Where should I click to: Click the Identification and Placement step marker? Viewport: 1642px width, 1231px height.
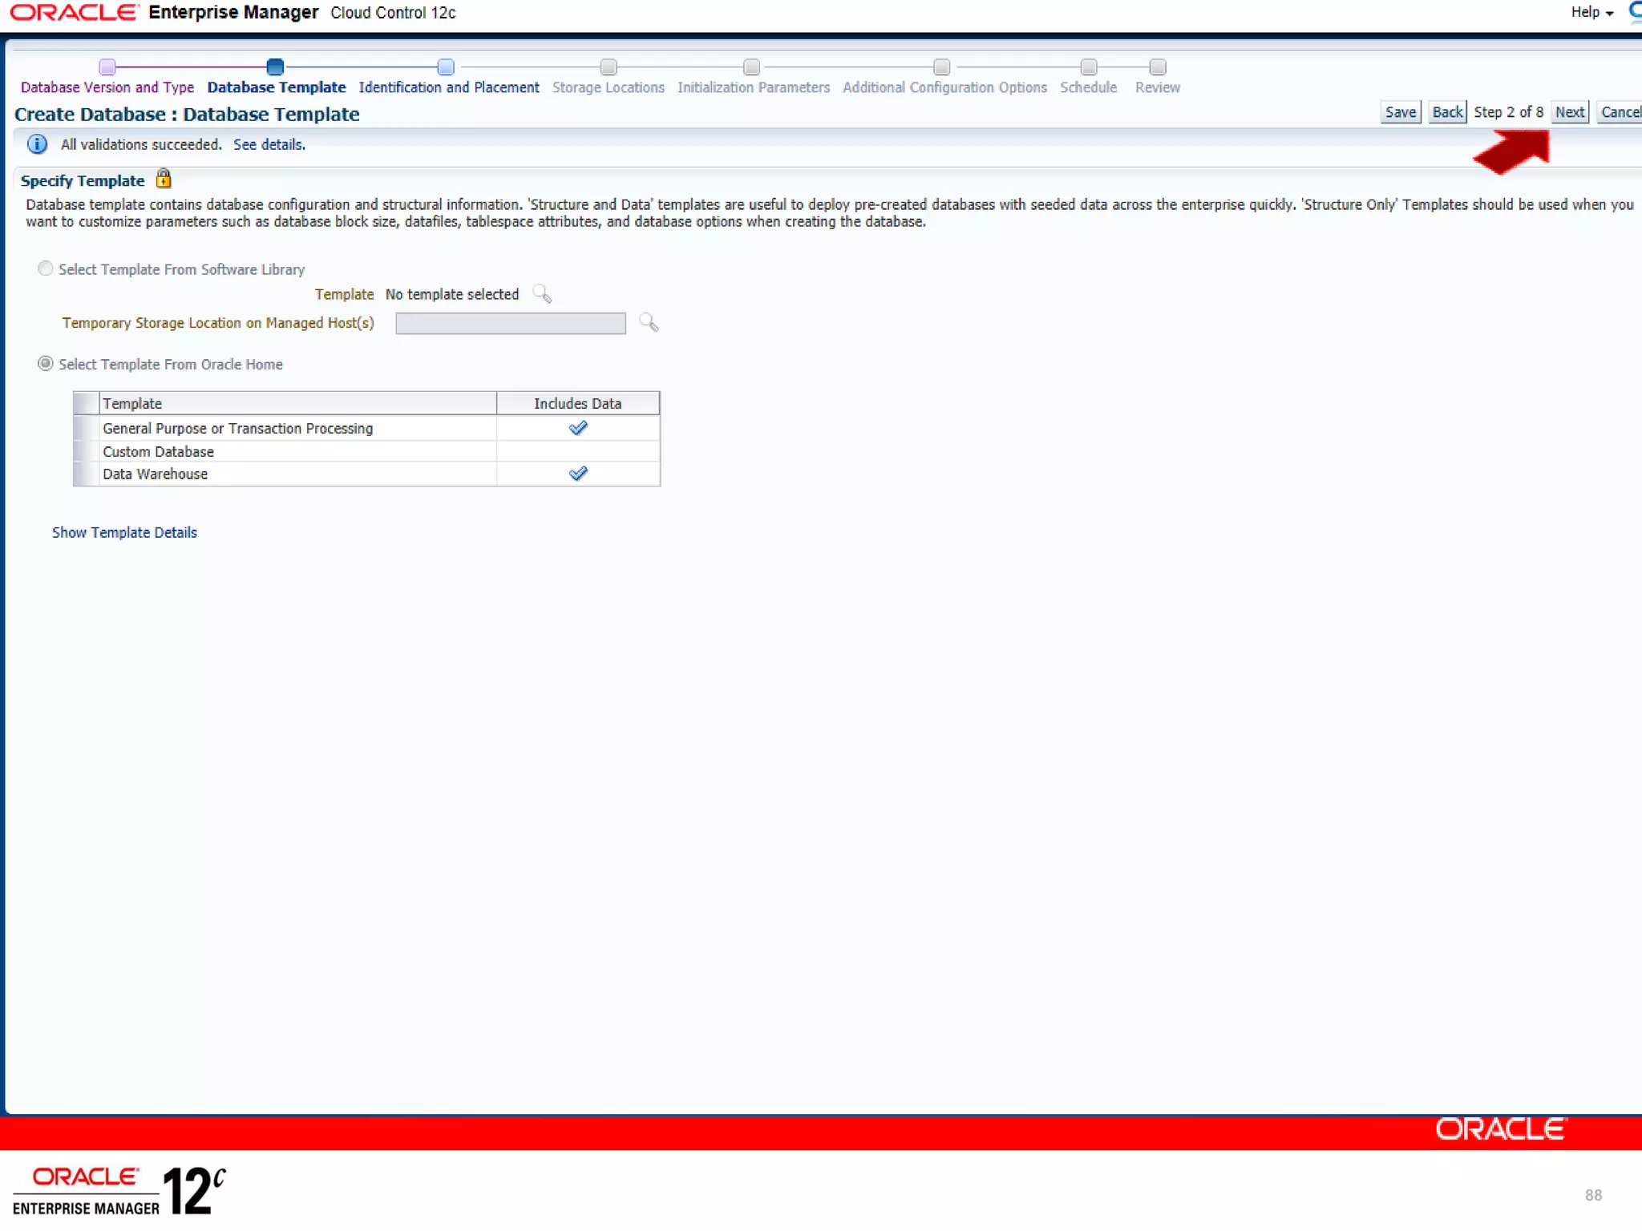point(446,67)
